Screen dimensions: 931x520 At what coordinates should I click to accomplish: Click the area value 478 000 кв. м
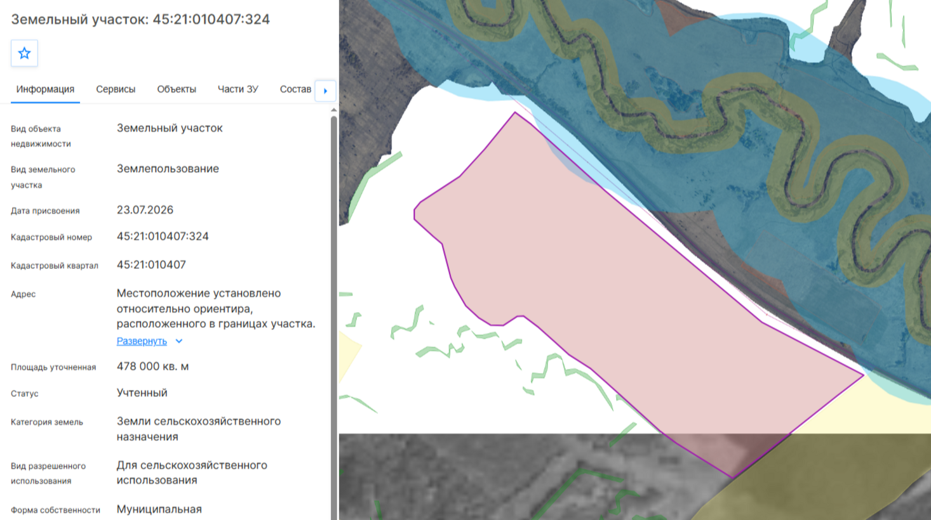[152, 367]
